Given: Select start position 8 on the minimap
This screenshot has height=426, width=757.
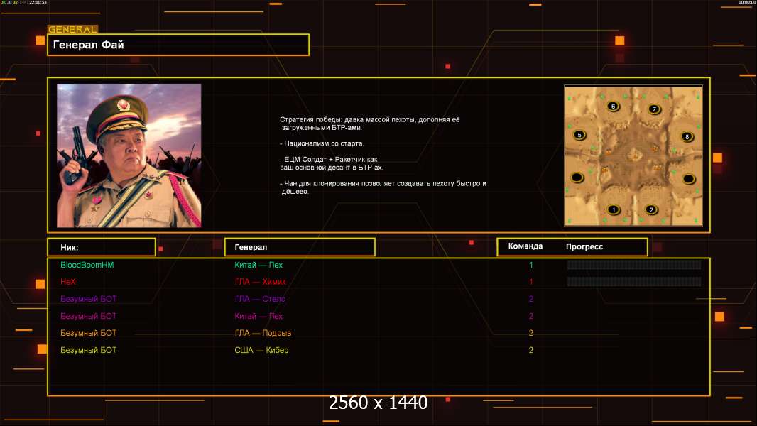Looking at the screenshot, I should (687, 136).
